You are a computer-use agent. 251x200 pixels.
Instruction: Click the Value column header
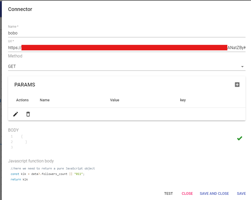coord(115,100)
